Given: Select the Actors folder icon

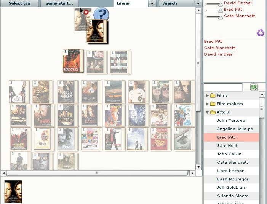Looking at the screenshot, I should pos(213,112).
